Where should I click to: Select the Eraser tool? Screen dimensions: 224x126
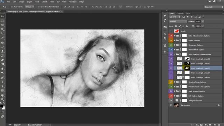(x=2, y=60)
